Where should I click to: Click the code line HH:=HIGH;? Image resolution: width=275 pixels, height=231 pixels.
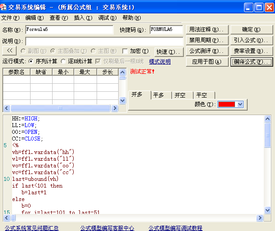[x=26, y=119]
